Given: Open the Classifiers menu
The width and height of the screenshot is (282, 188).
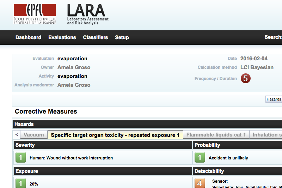Looking at the screenshot, I should click(x=96, y=37).
